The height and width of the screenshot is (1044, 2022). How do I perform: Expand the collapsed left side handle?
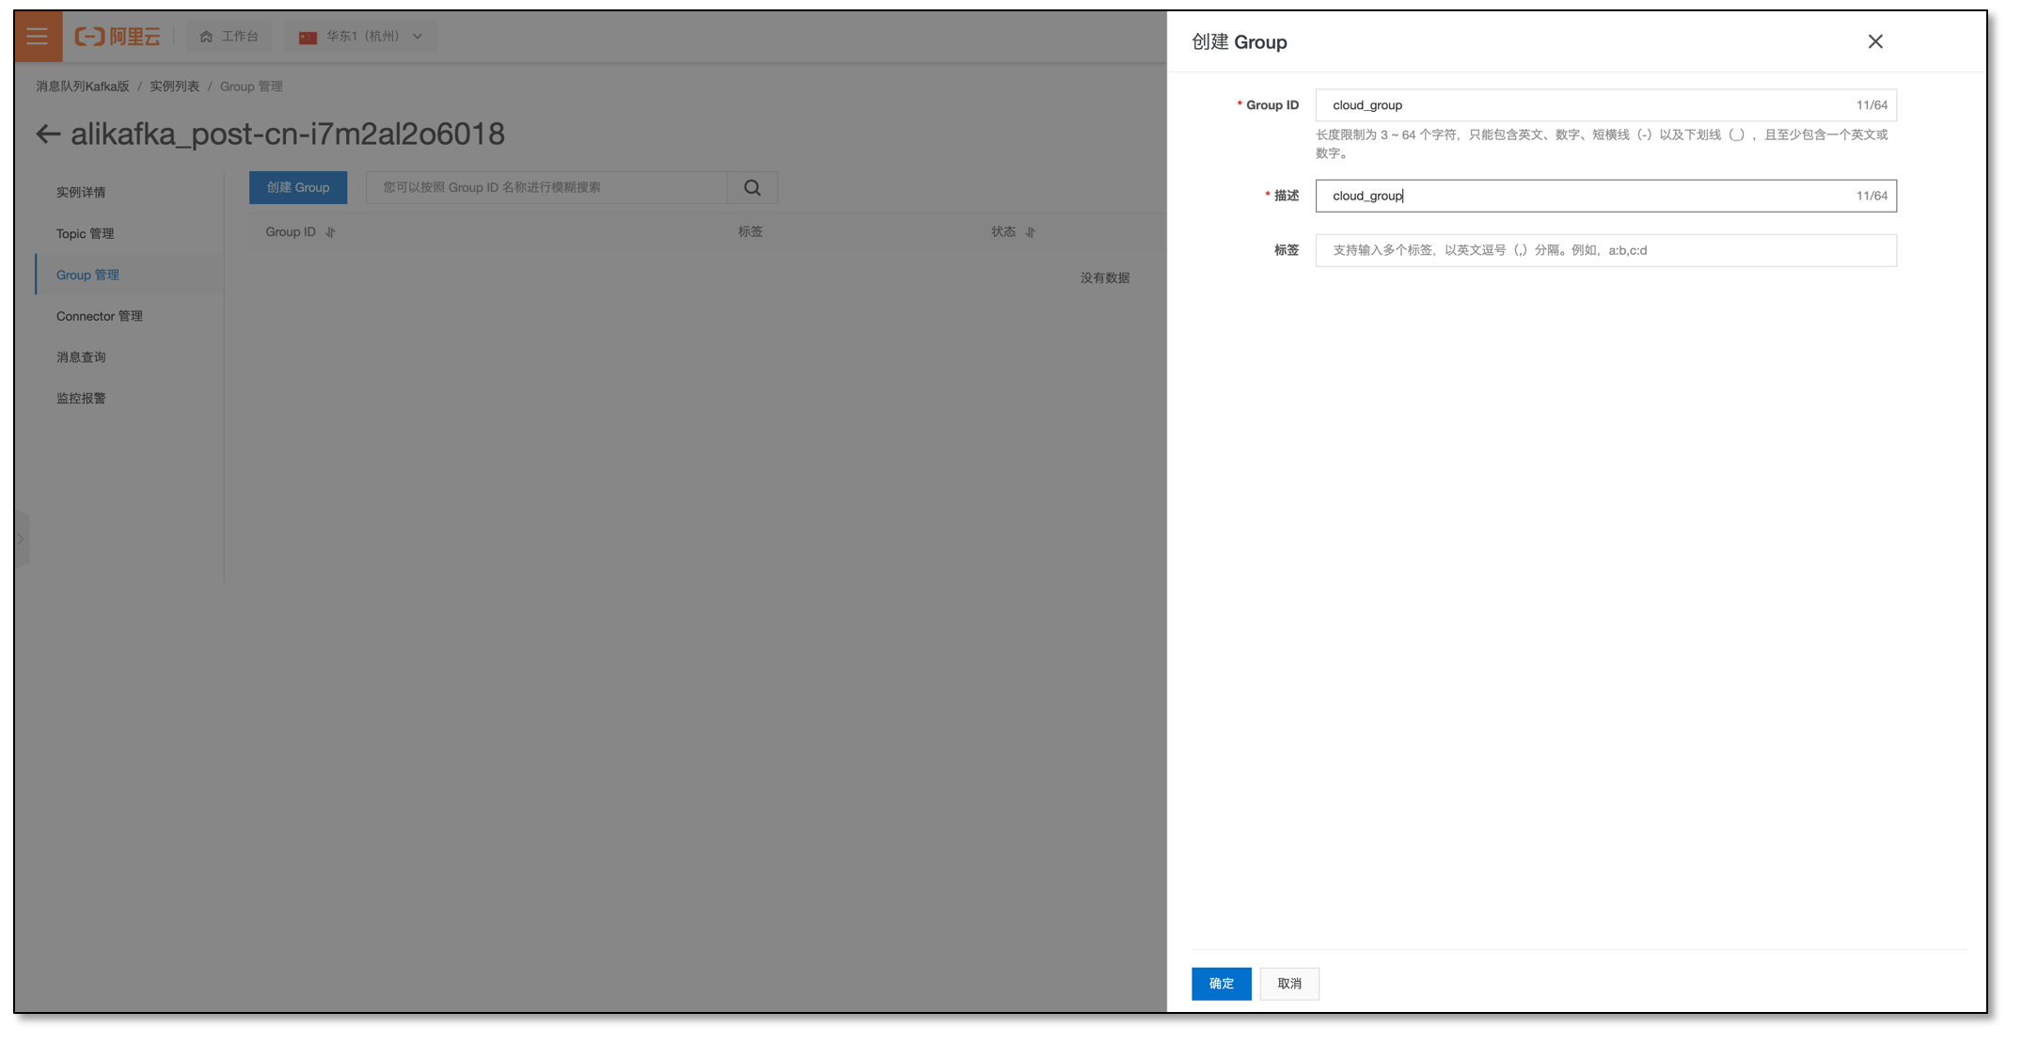(x=21, y=539)
